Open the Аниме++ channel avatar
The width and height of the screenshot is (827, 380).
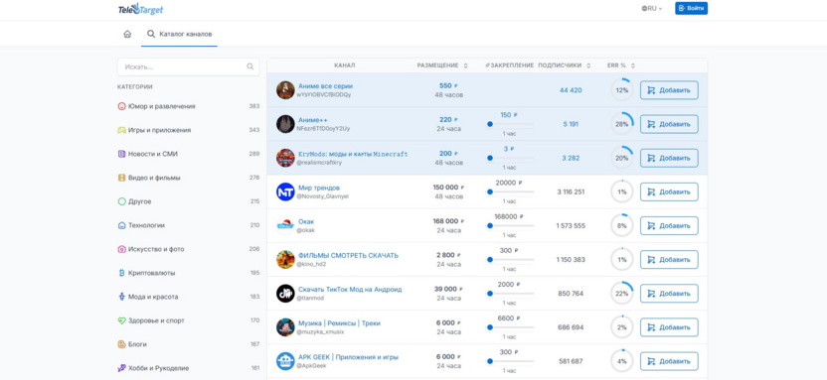[285, 124]
